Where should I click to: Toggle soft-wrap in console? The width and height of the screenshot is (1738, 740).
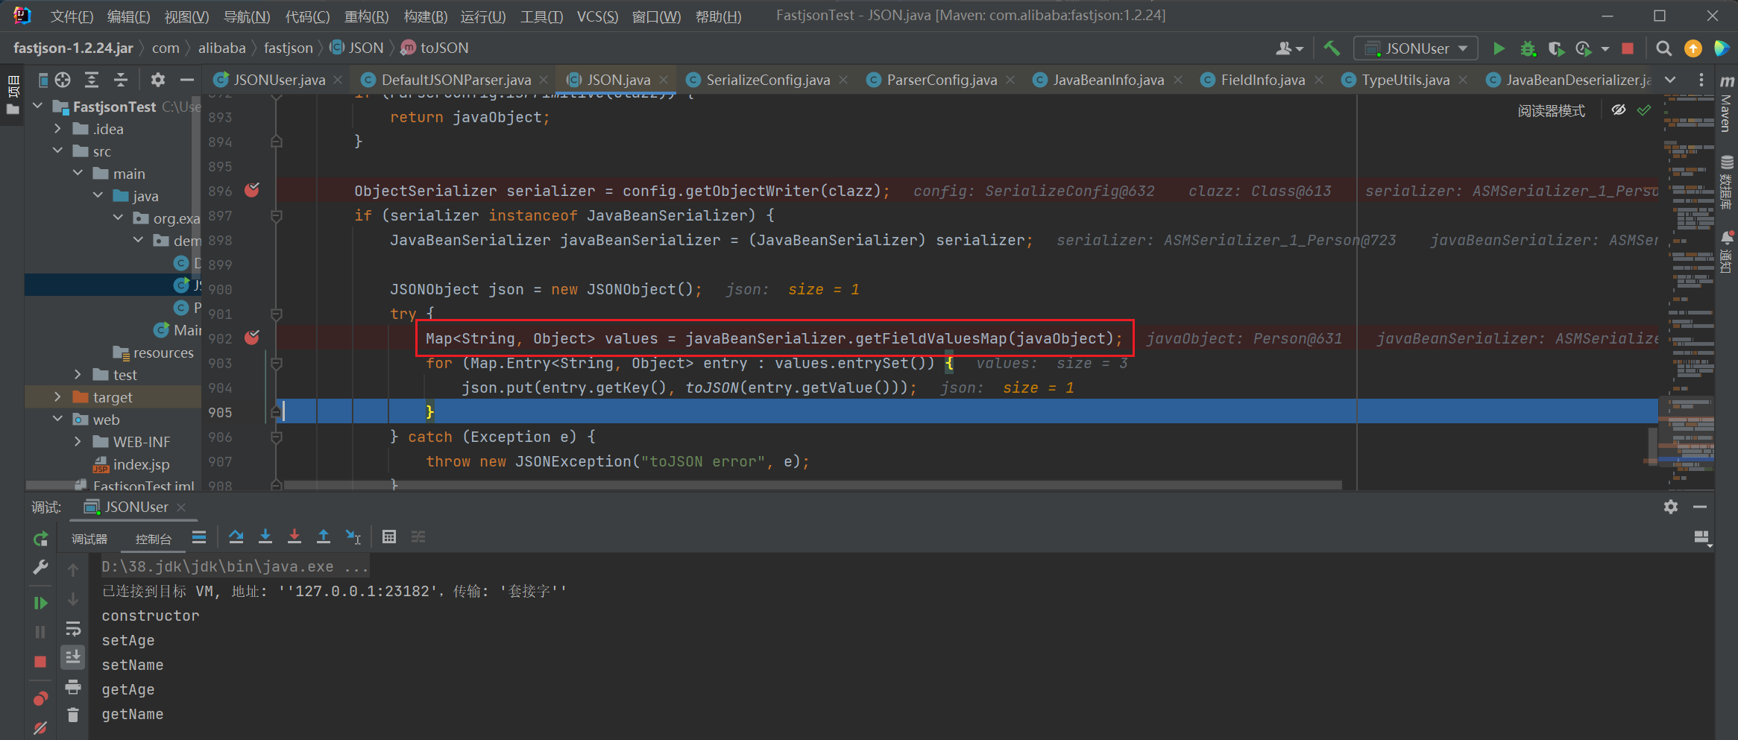(73, 628)
